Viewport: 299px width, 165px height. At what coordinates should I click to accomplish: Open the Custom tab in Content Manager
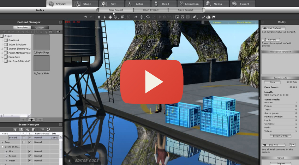click(x=40, y=28)
